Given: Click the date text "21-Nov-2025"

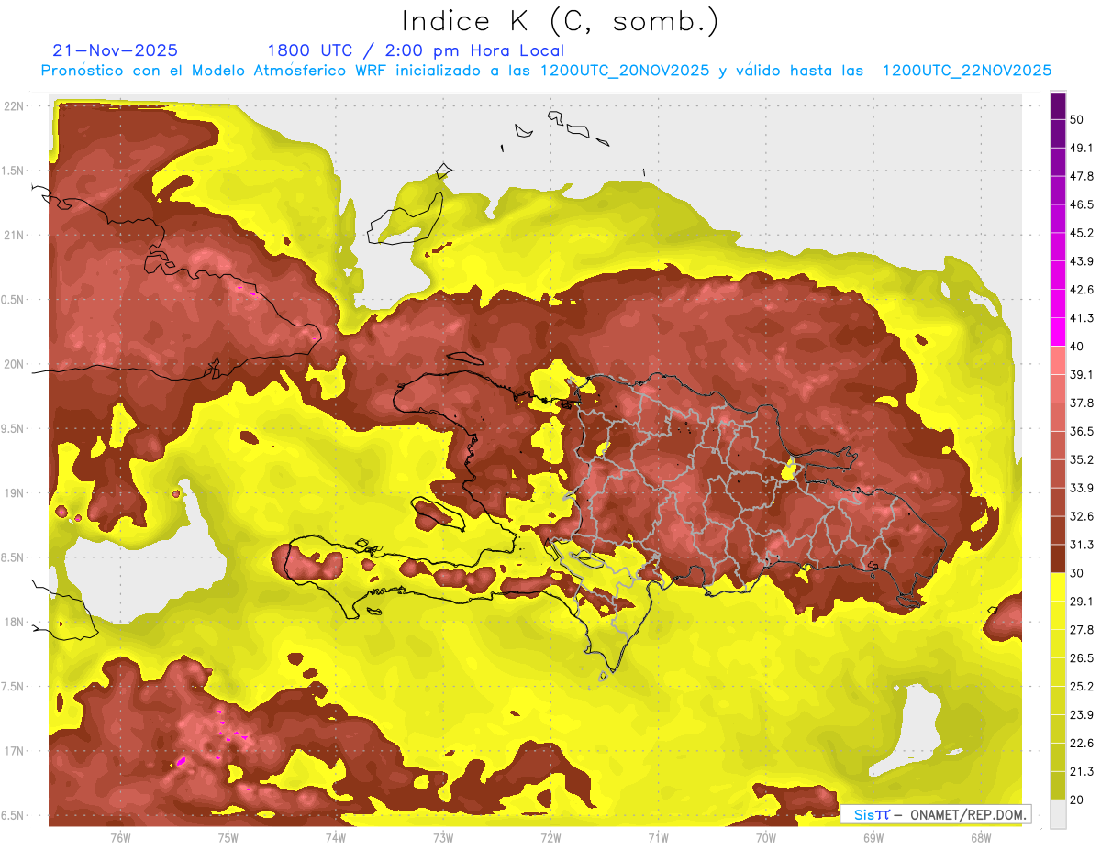Looking at the screenshot, I should (x=116, y=50).
